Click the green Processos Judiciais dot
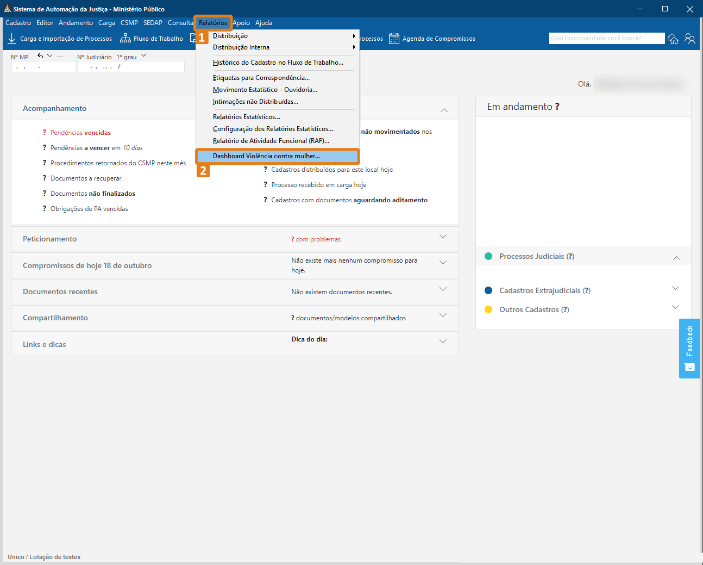 488,256
